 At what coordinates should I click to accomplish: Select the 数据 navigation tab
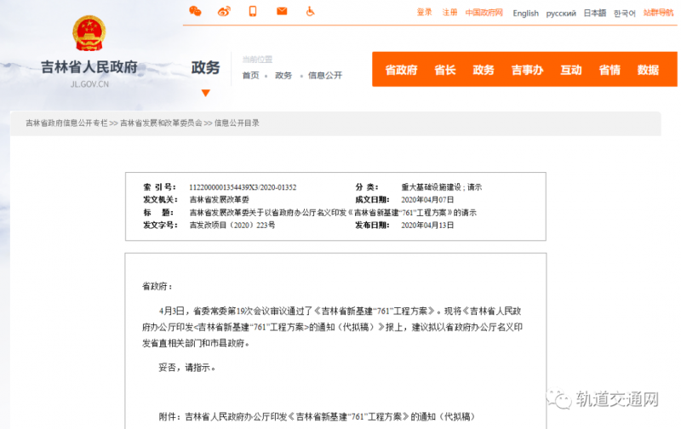pyautogui.click(x=648, y=70)
